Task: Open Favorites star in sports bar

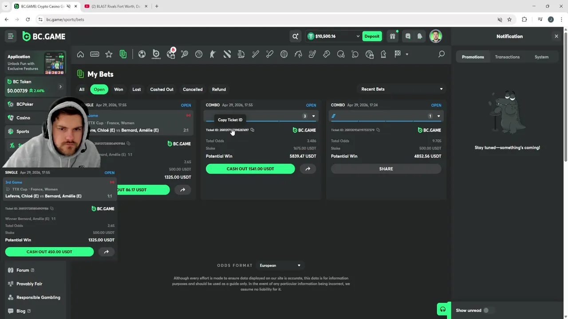Action: click(109, 54)
